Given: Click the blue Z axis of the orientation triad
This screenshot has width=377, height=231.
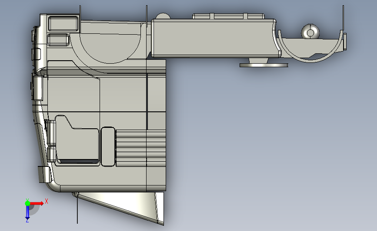Looking at the screenshot, I should (x=27, y=212).
